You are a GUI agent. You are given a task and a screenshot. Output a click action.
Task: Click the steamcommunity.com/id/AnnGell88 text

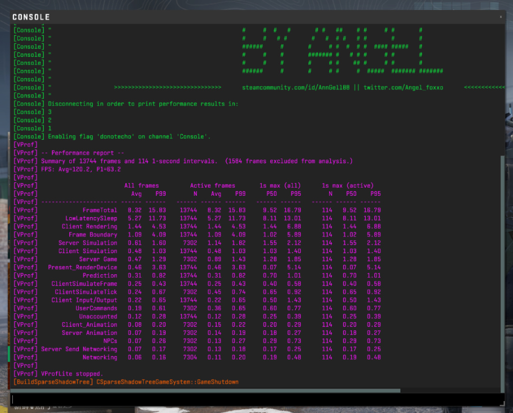pyautogui.click(x=295, y=87)
